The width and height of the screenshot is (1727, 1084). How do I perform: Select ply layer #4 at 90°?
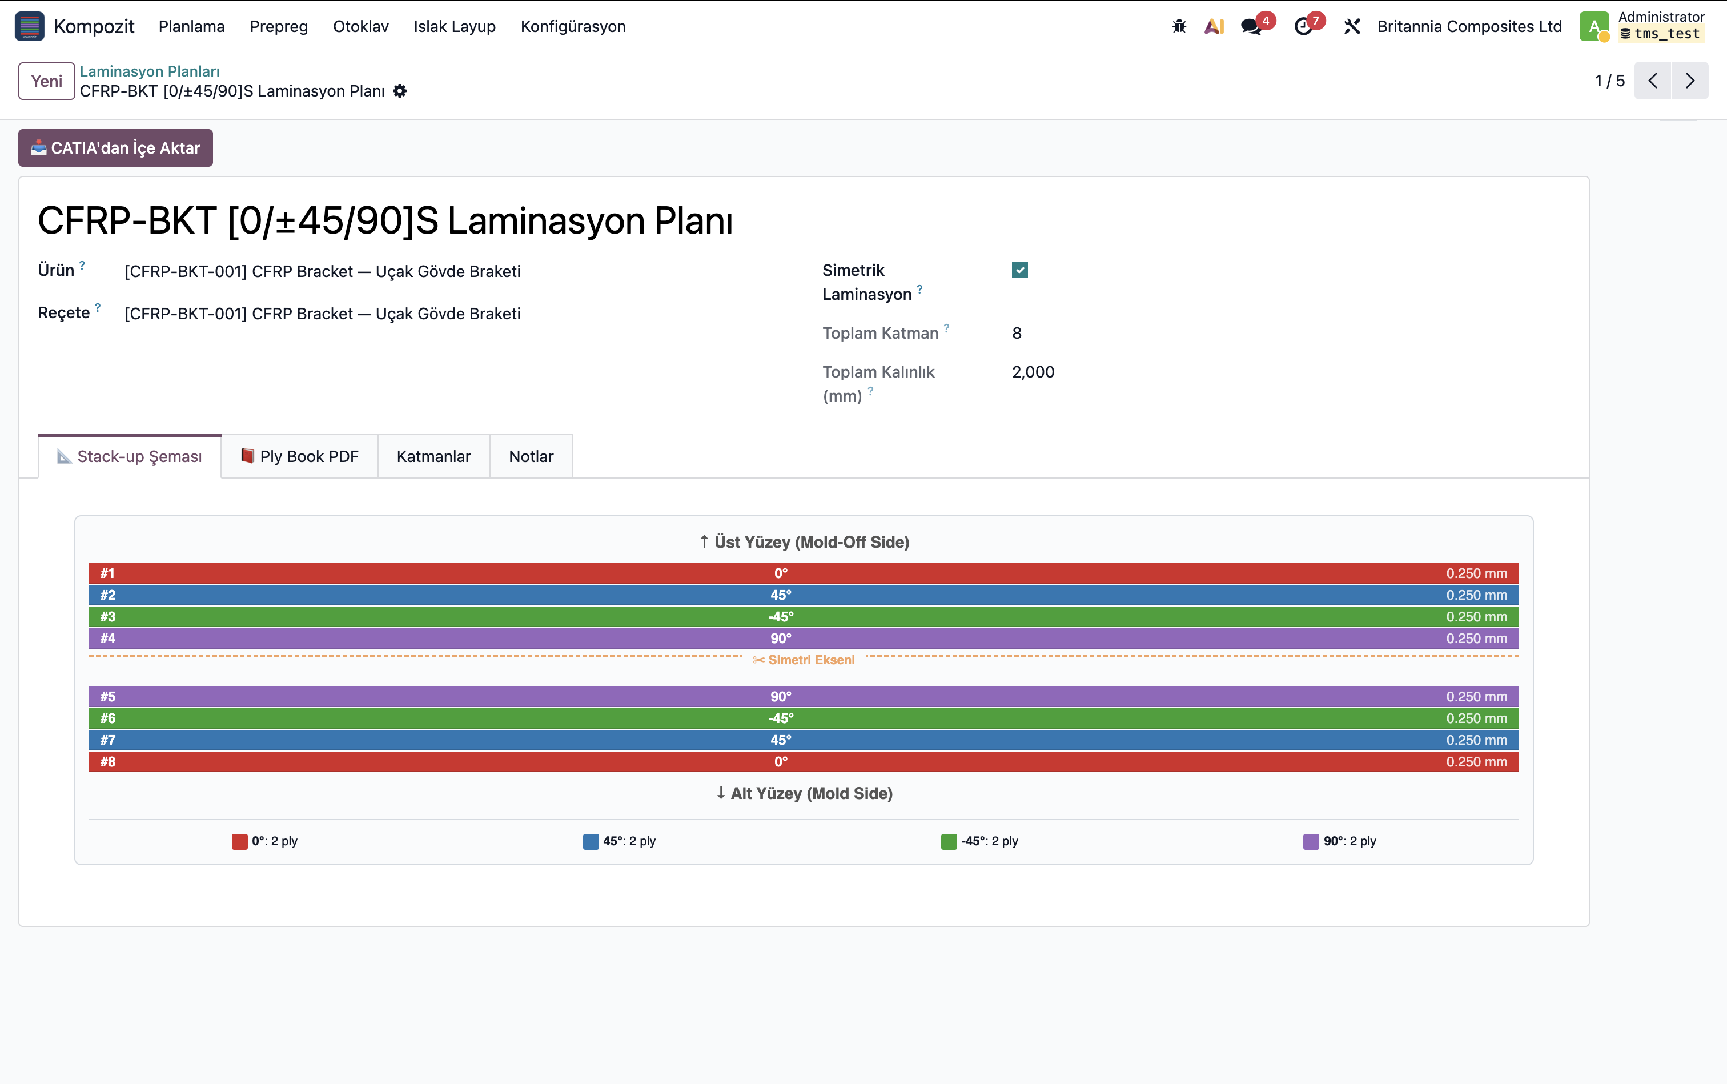(804, 638)
